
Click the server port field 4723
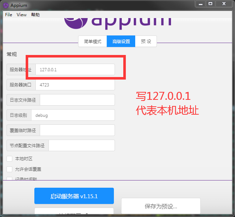point(75,85)
